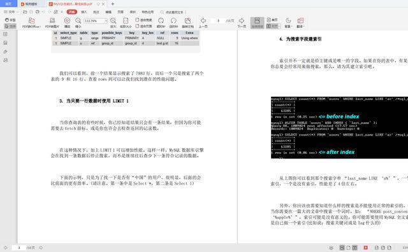Open the background (背景) dropdown
The height and width of the screenshot is (252, 408).
click(288, 23)
